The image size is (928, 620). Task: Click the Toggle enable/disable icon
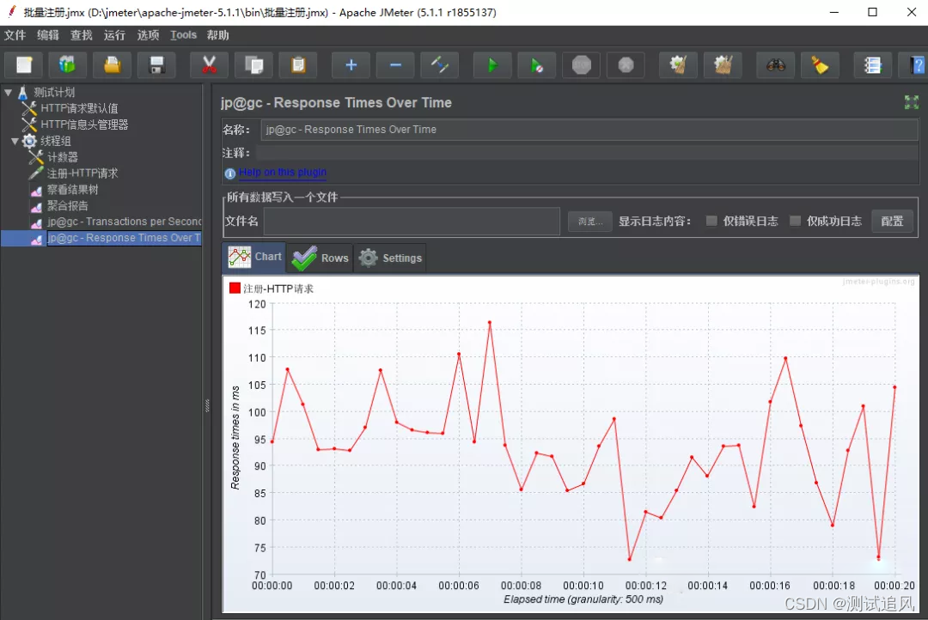coord(440,65)
